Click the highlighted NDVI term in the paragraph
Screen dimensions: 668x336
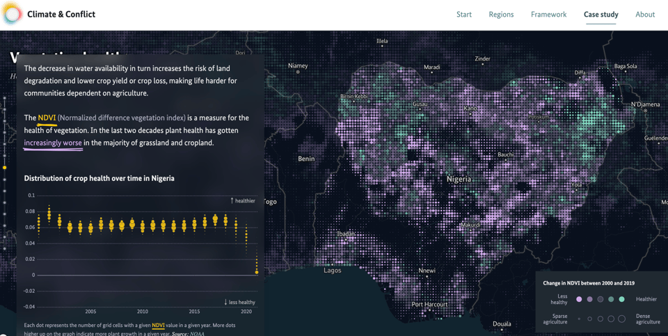pyautogui.click(x=47, y=118)
